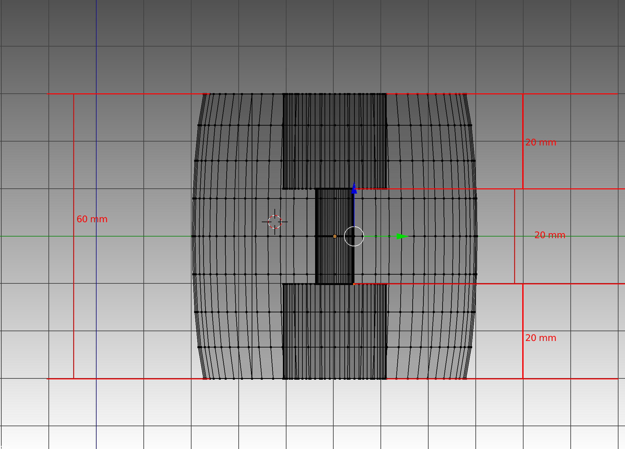This screenshot has height=449, width=625.
Task: Grab the blue Z-axis manipulator arrow
Action: pos(354,188)
